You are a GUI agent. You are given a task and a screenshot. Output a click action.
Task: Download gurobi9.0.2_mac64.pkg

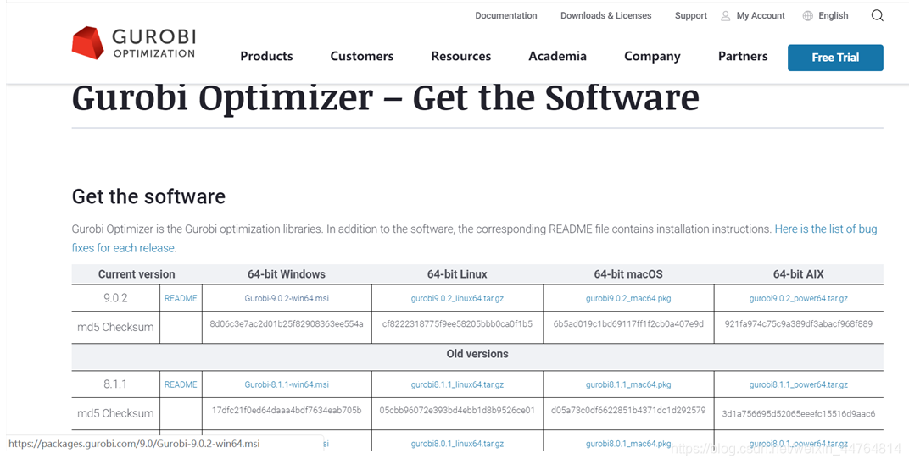pos(628,299)
